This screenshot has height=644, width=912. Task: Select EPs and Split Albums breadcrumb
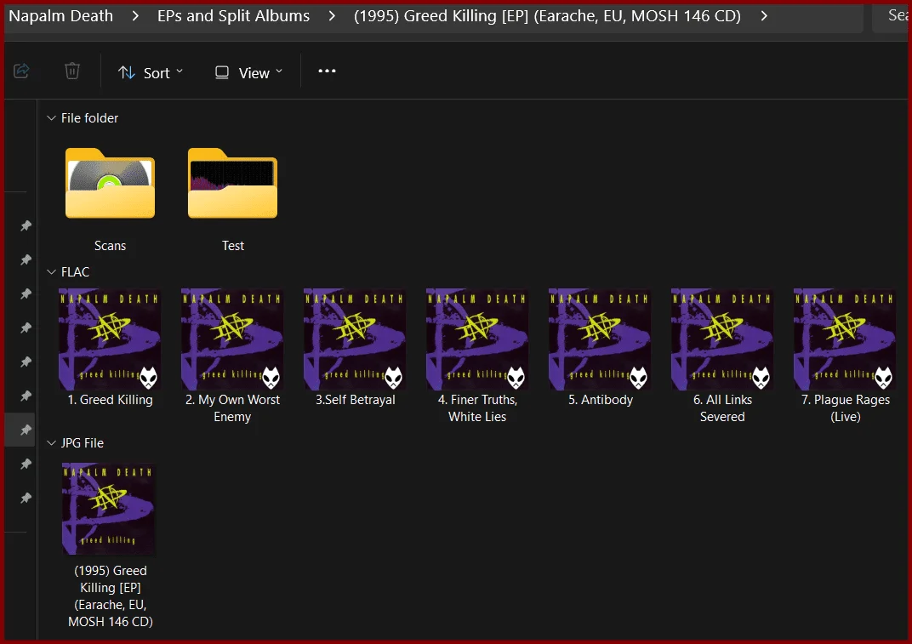(x=233, y=15)
